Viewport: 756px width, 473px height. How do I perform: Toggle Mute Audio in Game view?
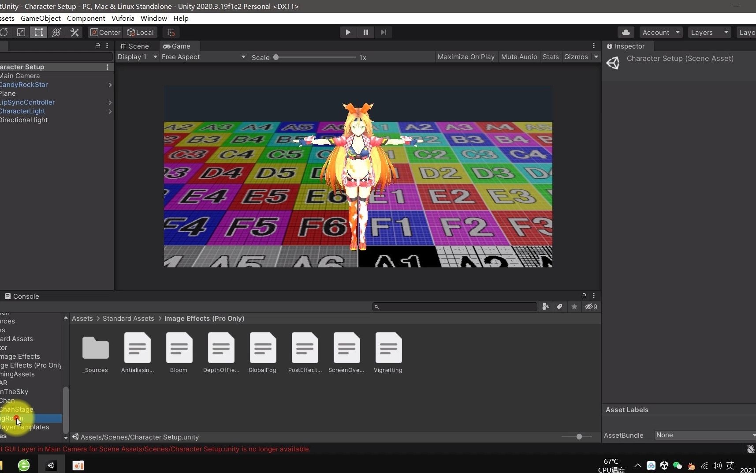(519, 57)
